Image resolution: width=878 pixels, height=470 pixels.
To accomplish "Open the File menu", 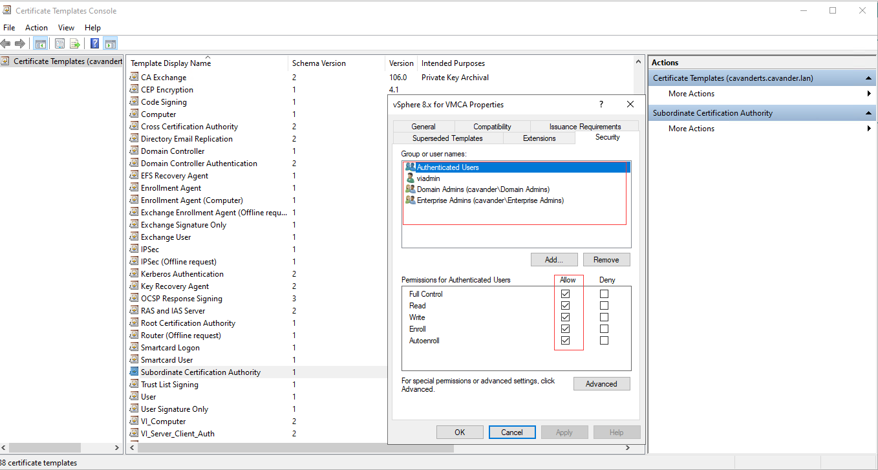I will [9, 28].
